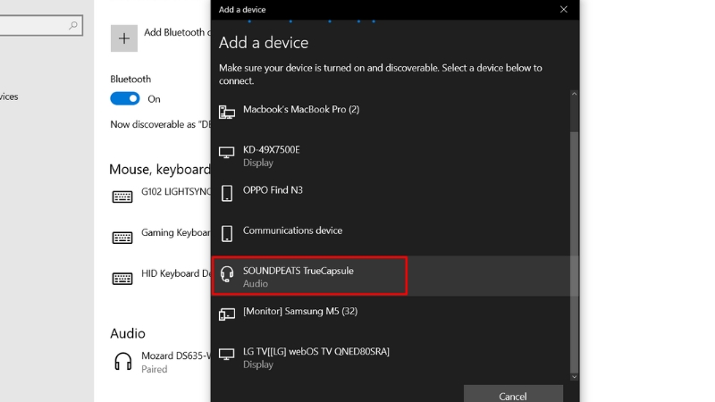Click the Samsung M5 monitor icon
This screenshot has width=715, height=402.
227,314
